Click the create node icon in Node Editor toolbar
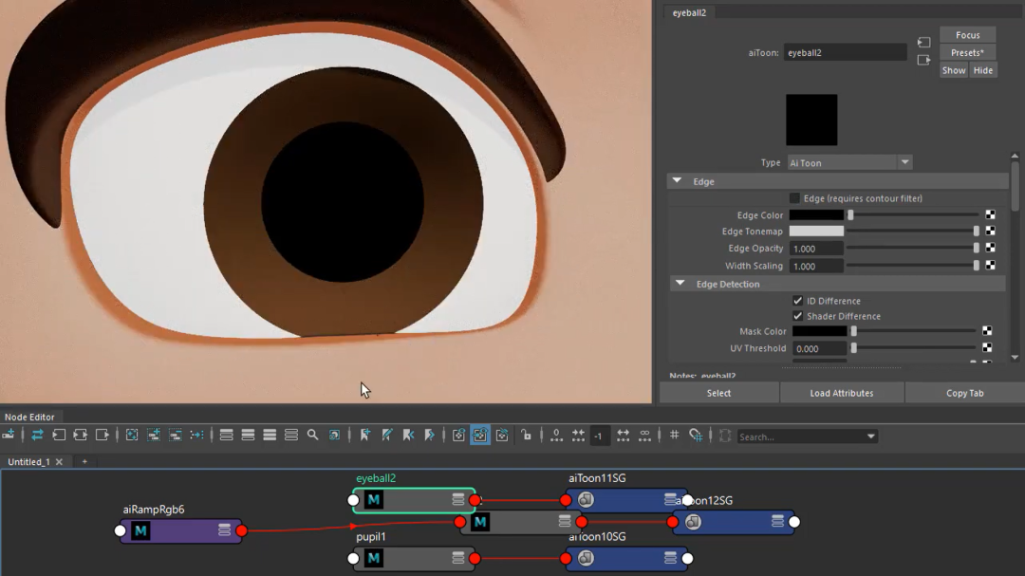Screen dimensions: 1025x576 pyautogui.click(x=9, y=435)
